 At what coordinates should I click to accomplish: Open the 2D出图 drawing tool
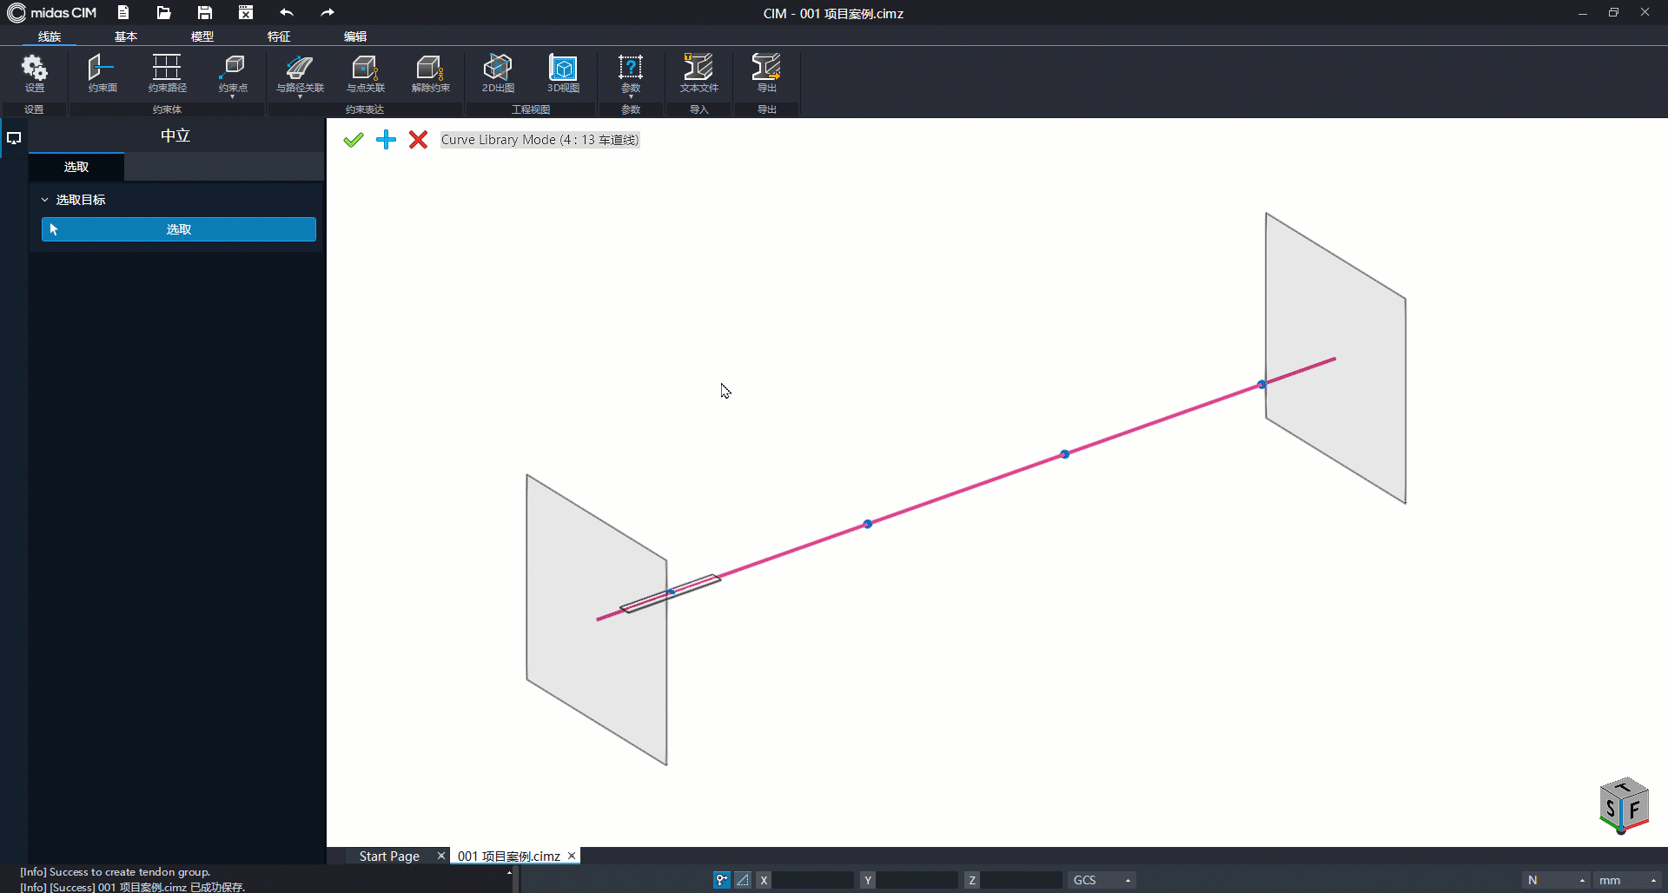pos(498,73)
